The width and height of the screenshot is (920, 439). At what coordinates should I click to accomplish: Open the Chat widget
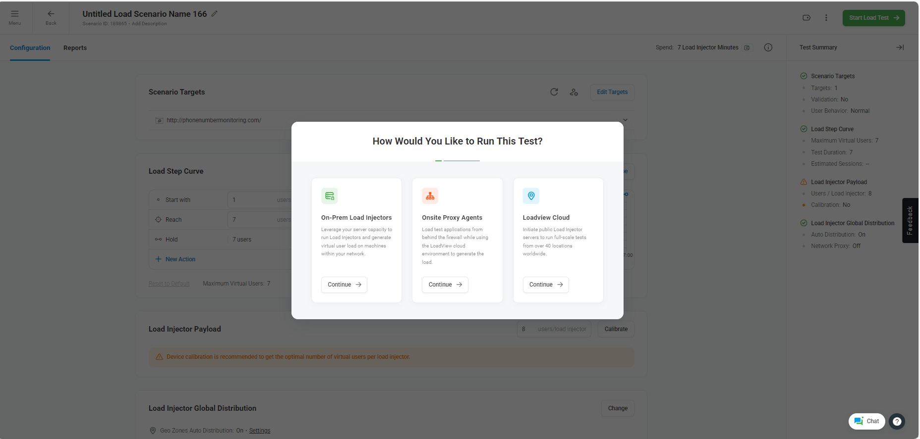tap(867, 421)
